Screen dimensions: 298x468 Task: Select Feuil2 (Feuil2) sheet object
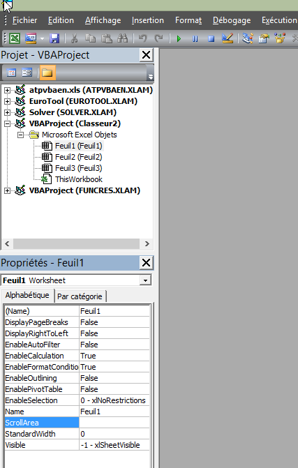(x=79, y=157)
